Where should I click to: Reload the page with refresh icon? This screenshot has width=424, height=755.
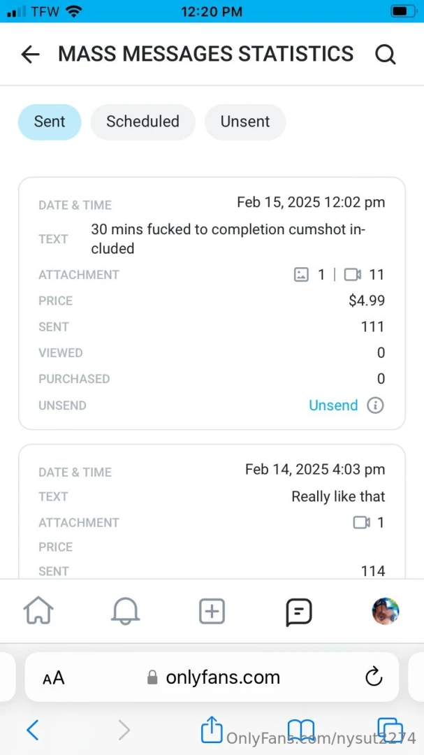pos(374,677)
